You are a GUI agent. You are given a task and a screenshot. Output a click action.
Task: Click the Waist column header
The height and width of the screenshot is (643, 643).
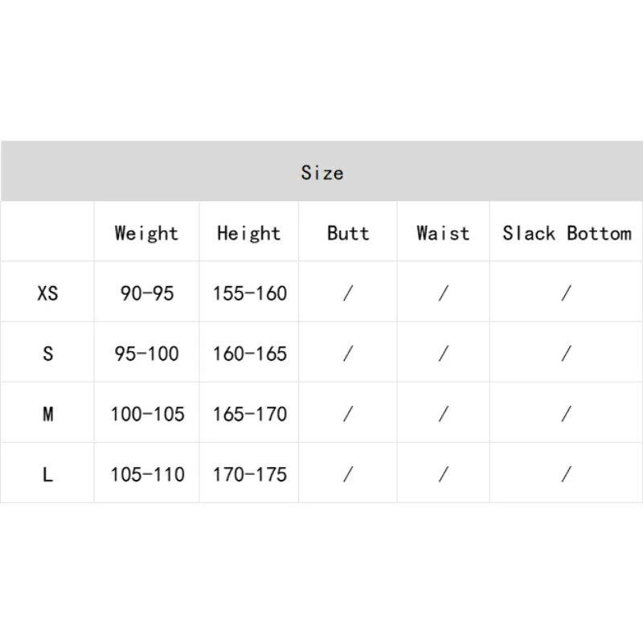pos(443,233)
